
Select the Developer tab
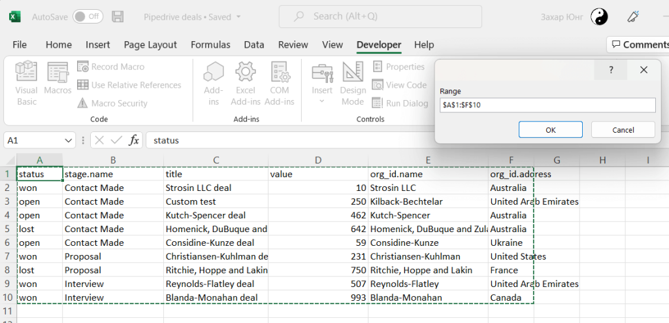[379, 45]
